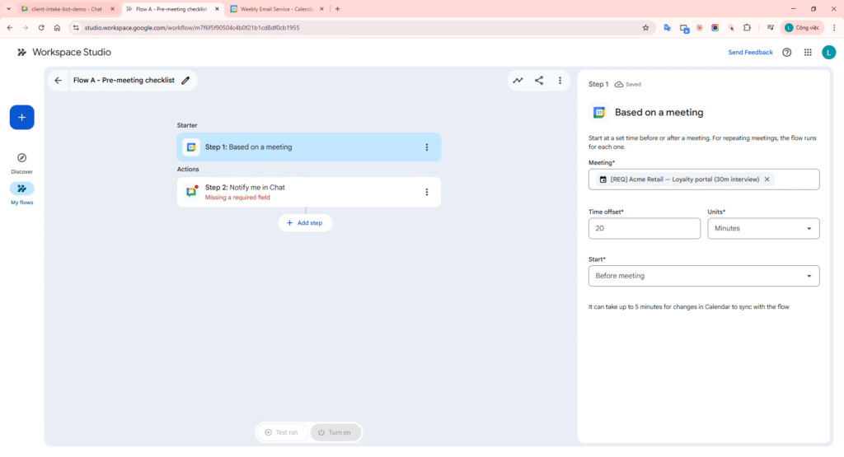This screenshot has width=844, height=457.
Task: Open the Step 2 three-dot options menu
Action: (x=426, y=192)
